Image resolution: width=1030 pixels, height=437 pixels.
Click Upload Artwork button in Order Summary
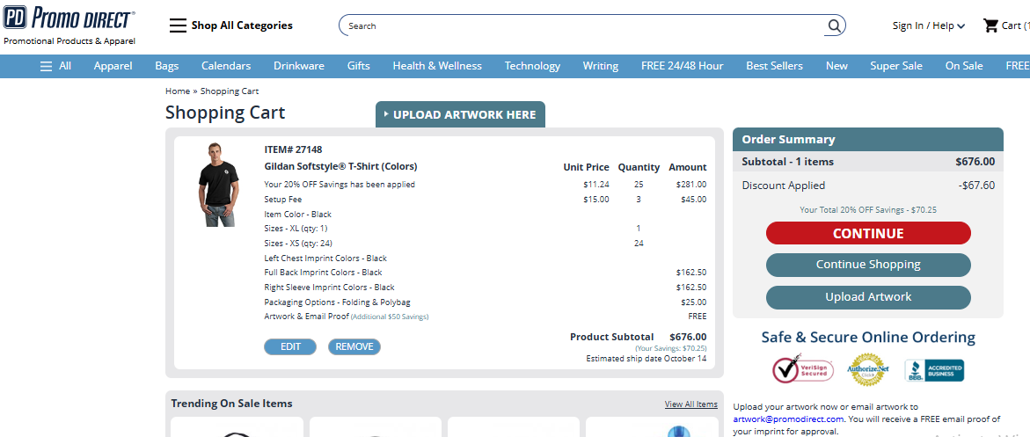pos(868,297)
